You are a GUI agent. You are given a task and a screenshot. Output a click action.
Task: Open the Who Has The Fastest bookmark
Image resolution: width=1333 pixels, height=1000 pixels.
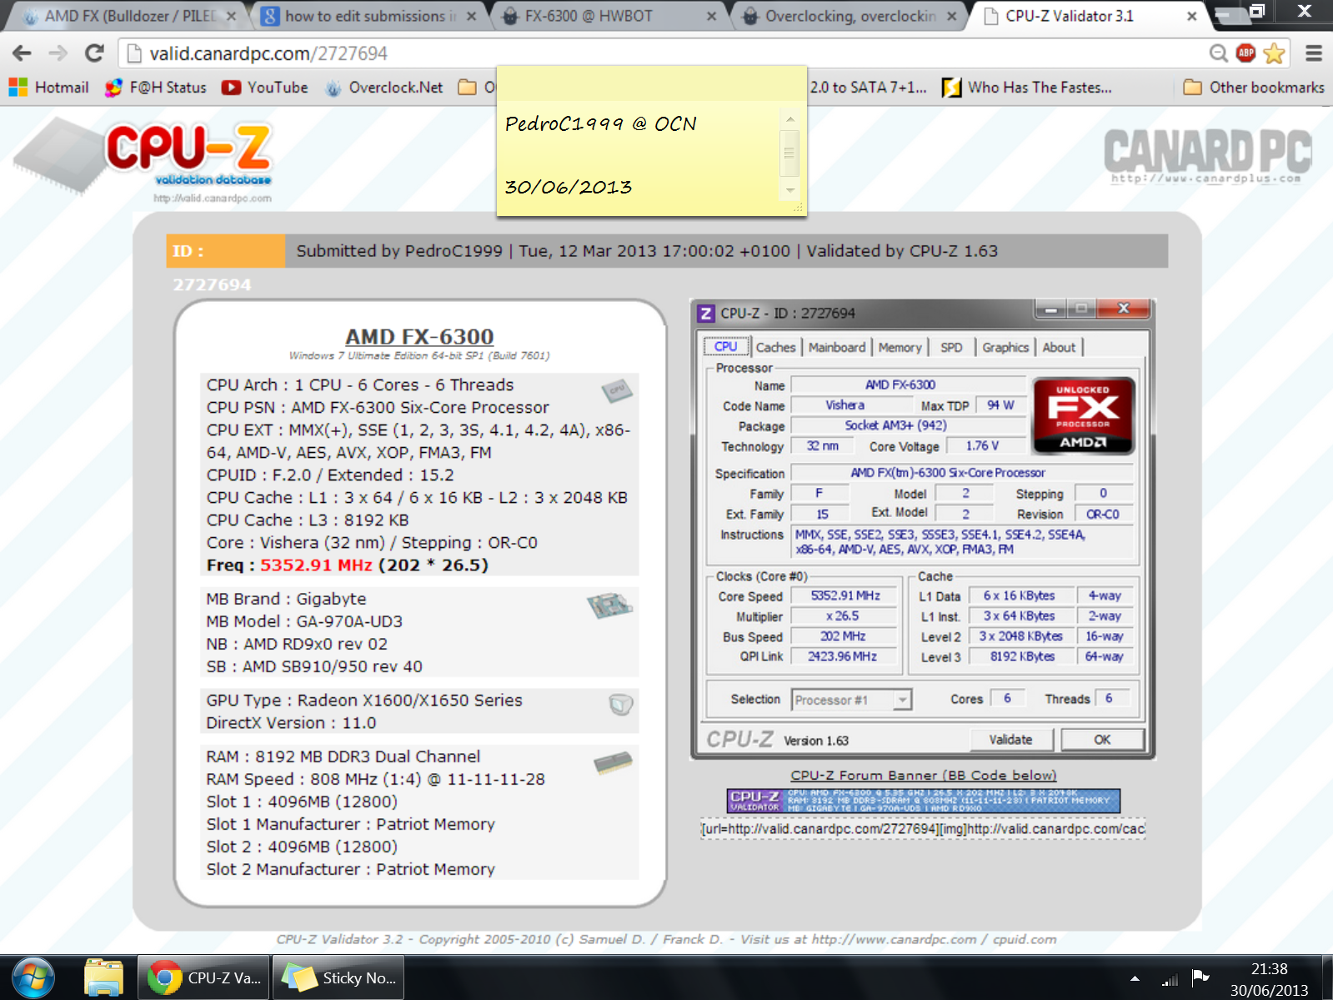tap(1027, 88)
